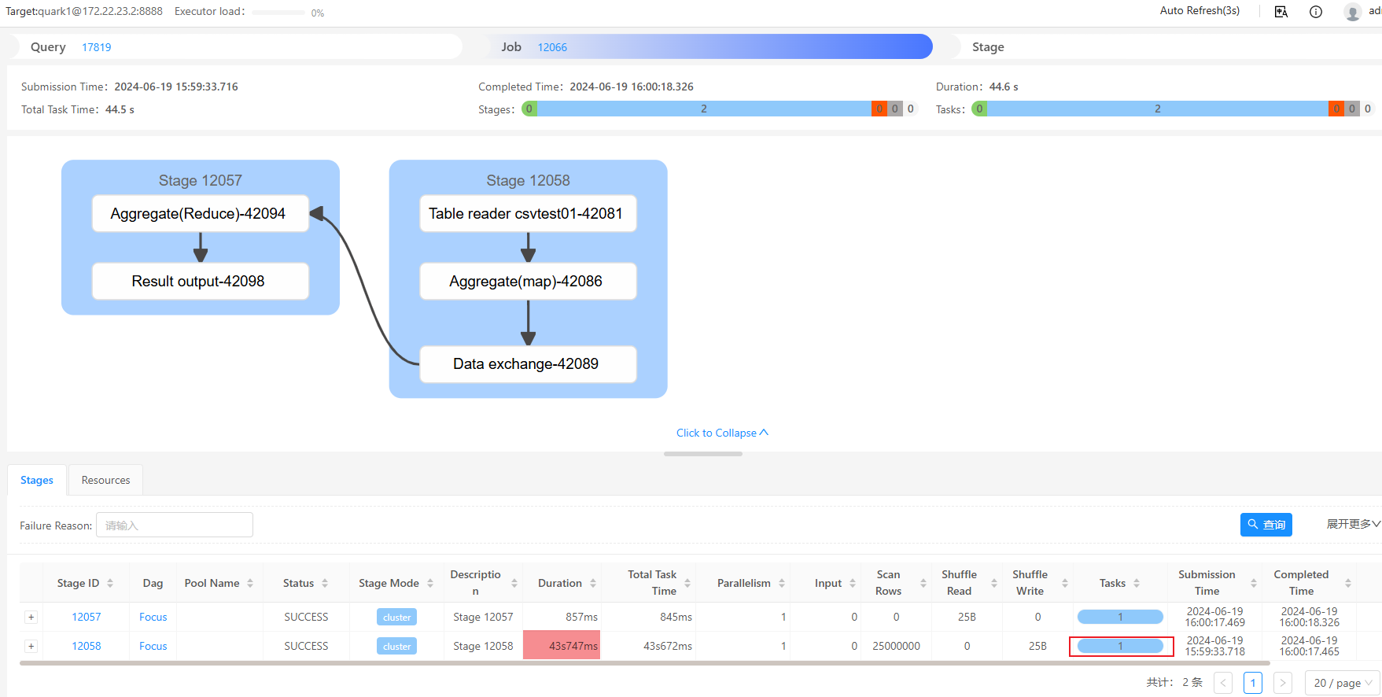Open the info circle icon
The image size is (1382, 697).
(x=1316, y=12)
